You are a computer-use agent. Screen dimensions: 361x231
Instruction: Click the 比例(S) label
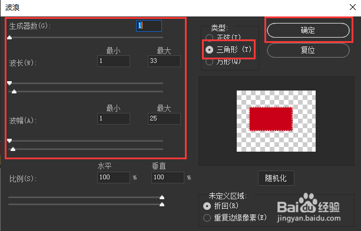(23, 179)
